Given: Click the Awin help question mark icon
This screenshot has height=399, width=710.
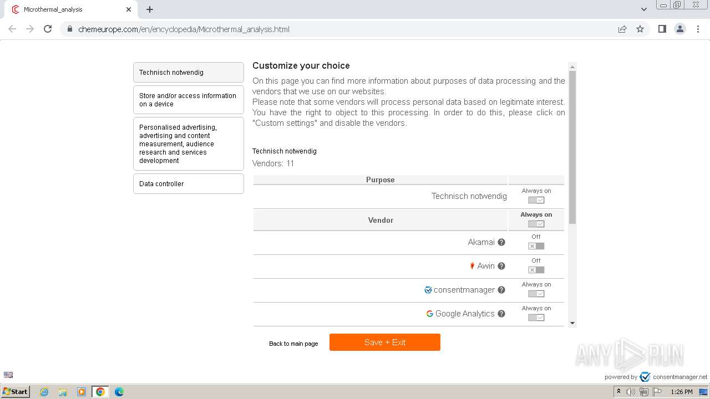Looking at the screenshot, I should (x=501, y=266).
